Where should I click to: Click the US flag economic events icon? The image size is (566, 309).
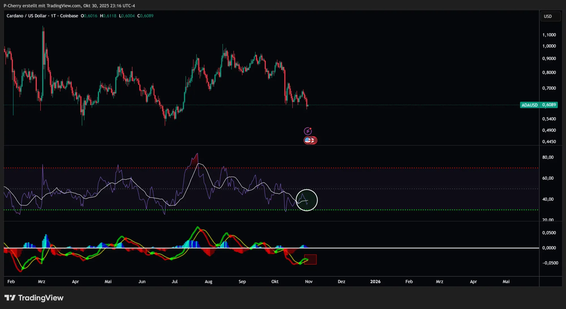(x=307, y=140)
